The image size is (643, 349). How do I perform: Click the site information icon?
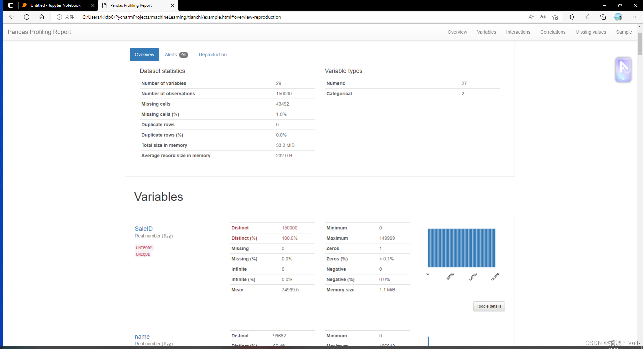pyautogui.click(x=59, y=17)
